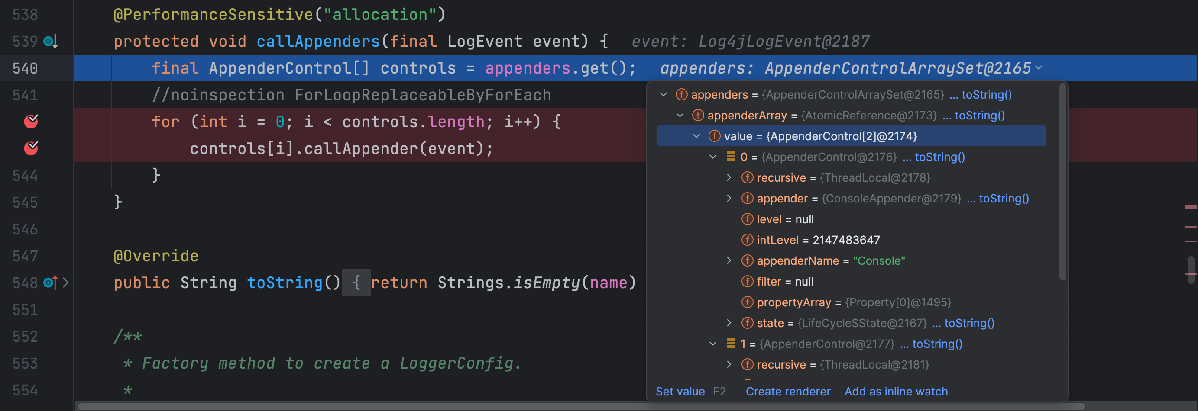Expand the appender ConsoleAppender@2179 field
Screen dimensions: 1198x411
[x=729, y=198]
